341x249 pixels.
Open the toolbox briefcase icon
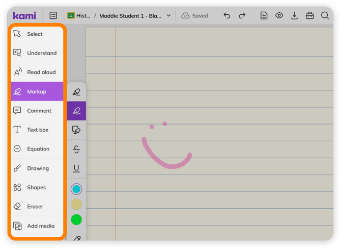pyautogui.click(x=309, y=16)
